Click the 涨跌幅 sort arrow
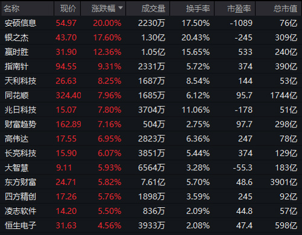302x235 pixels. pos(120,8)
